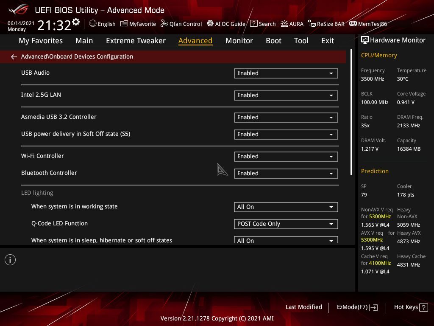This screenshot has height=326, width=434.
Task: Click the LED lighting section heading
Action: tap(37, 193)
